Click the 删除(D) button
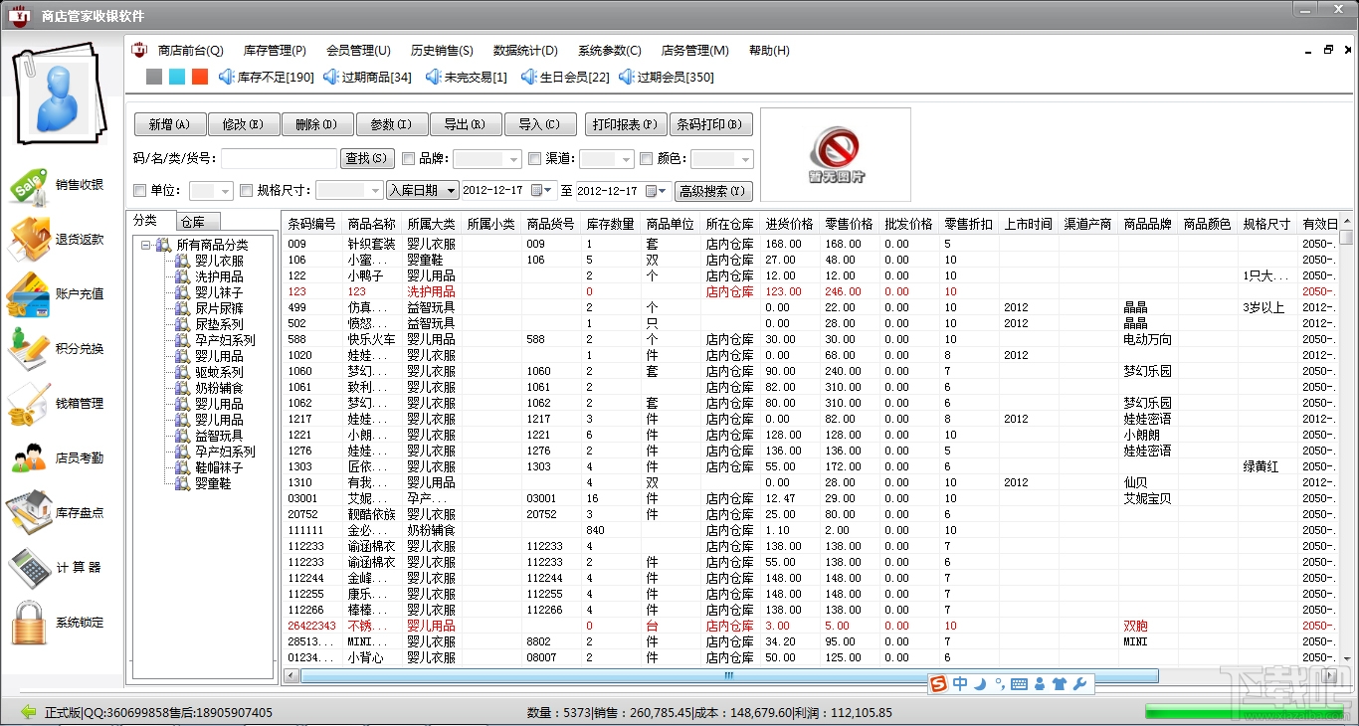The height and width of the screenshot is (726, 1359). point(317,124)
